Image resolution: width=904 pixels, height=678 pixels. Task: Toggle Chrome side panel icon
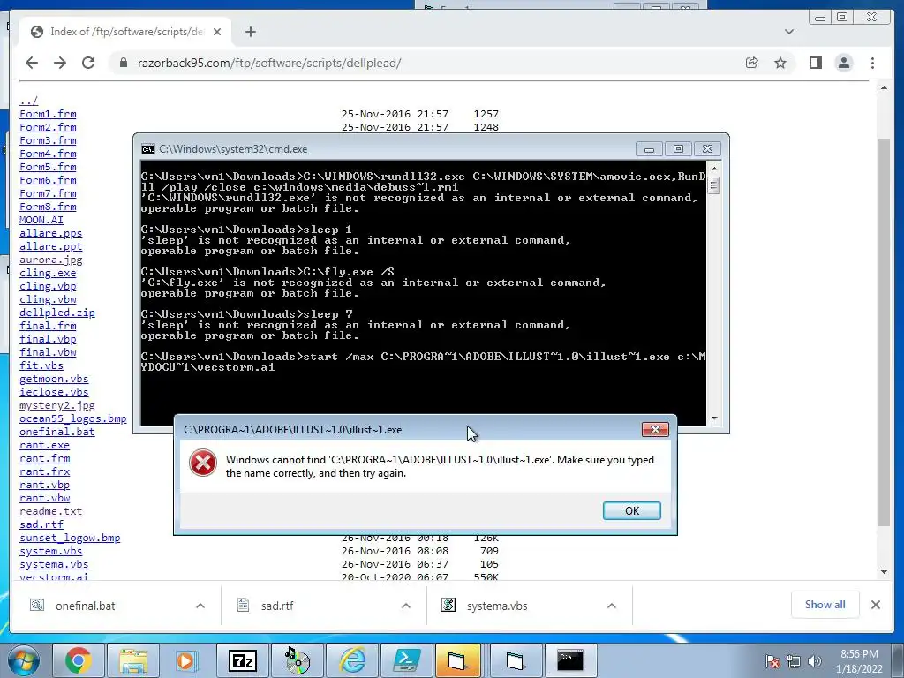click(815, 63)
